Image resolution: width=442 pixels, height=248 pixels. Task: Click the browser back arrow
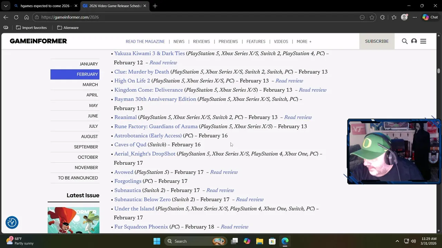[6, 17]
